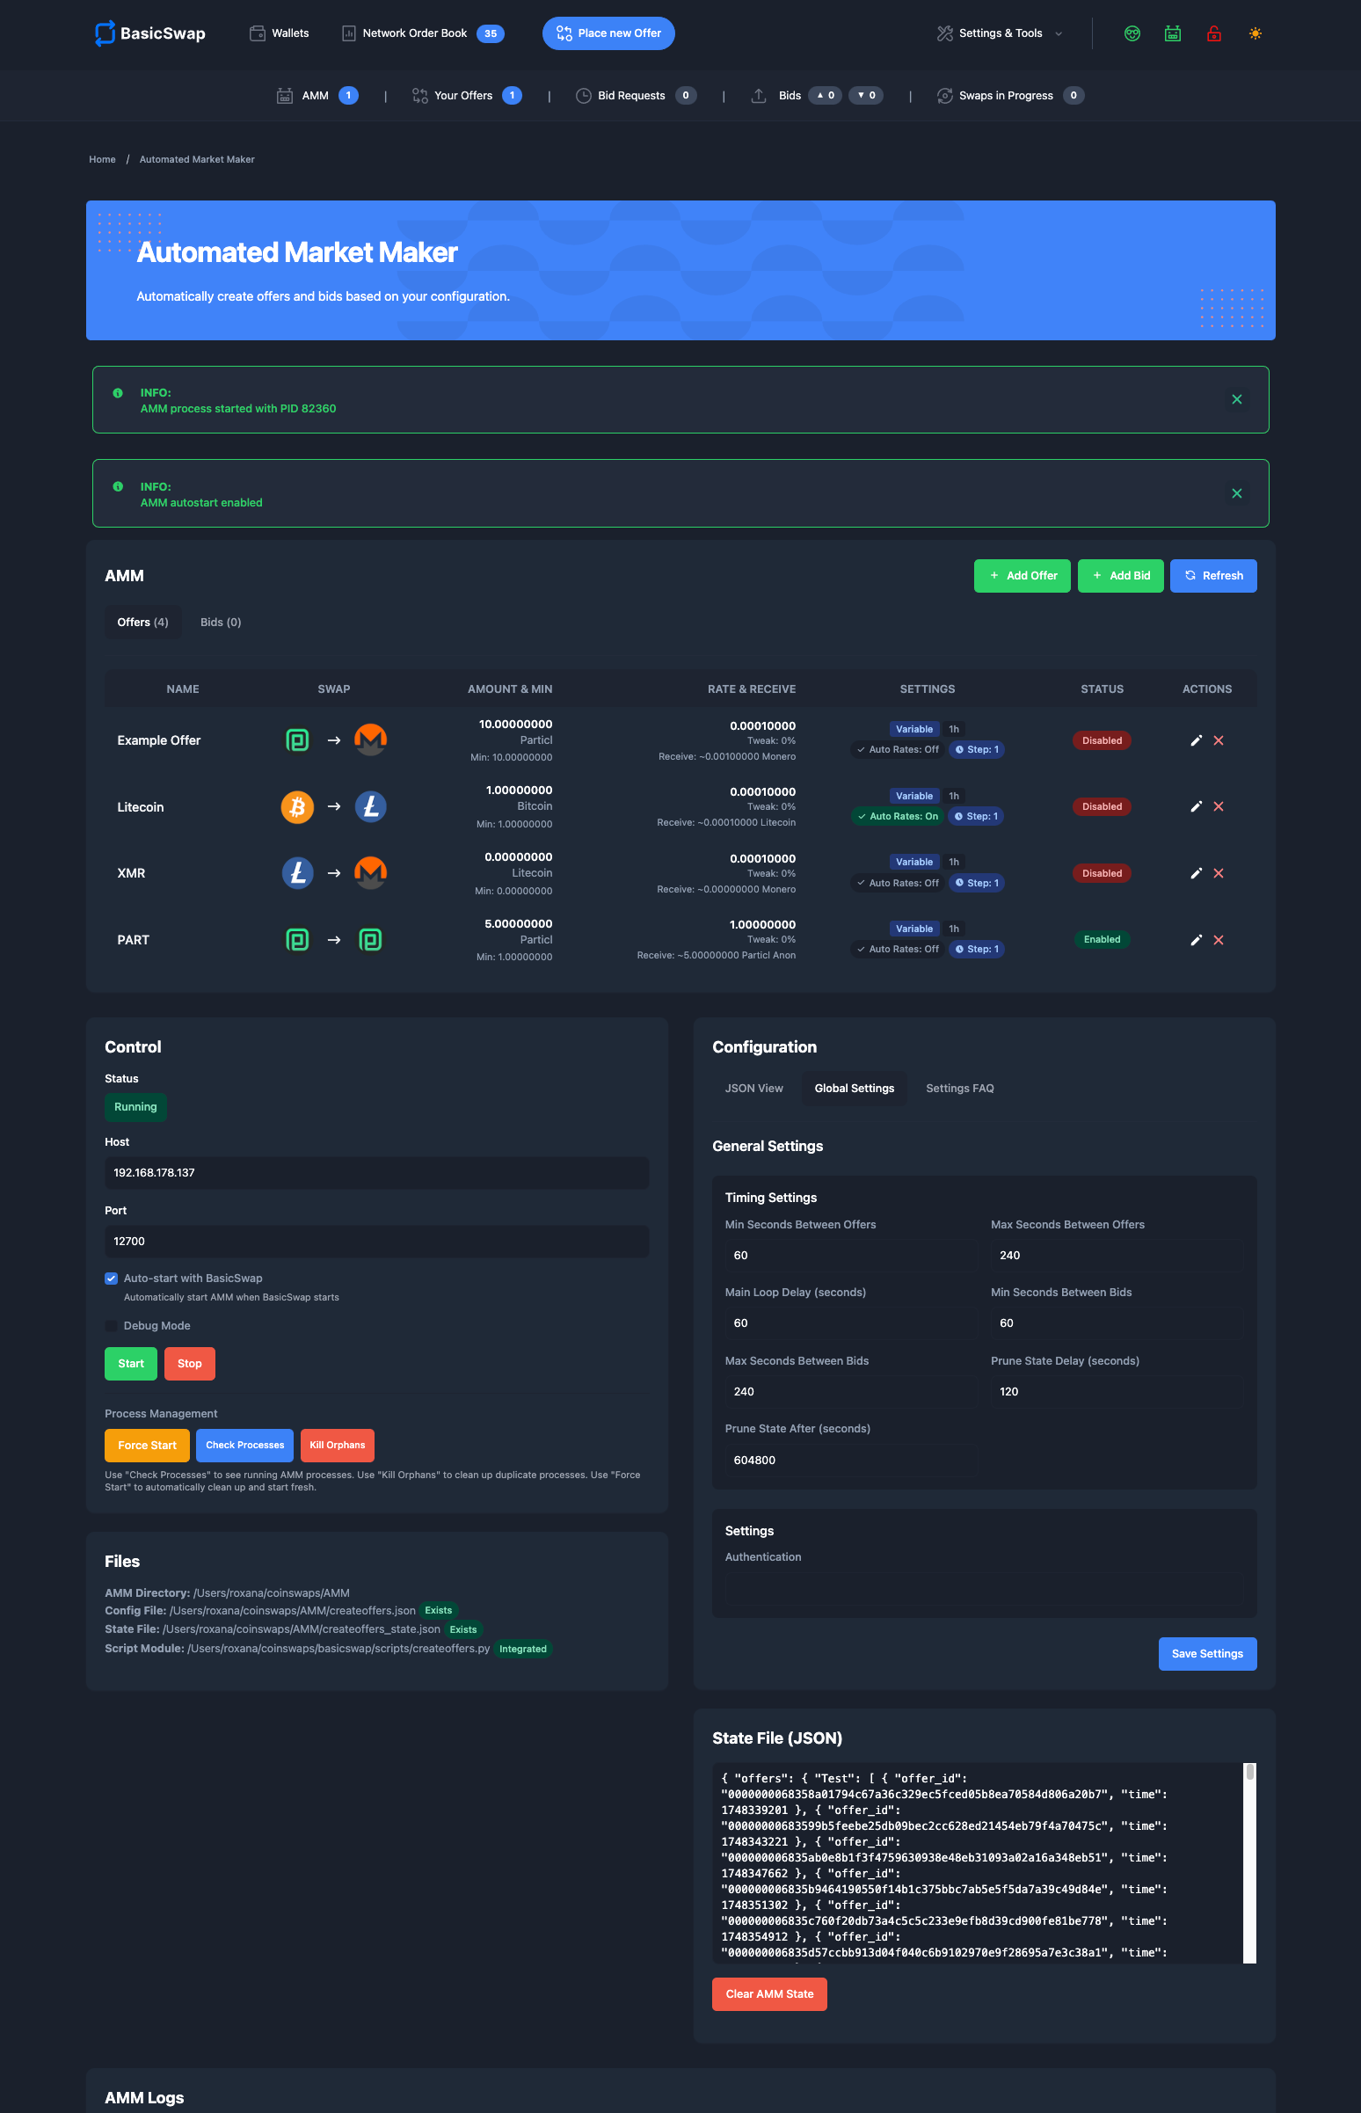Click the Automated Market Maker breadcrumb
The image size is (1361, 2113).
[197, 159]
